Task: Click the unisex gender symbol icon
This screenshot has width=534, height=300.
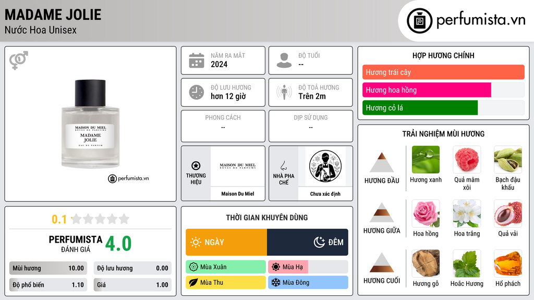Action: (x=19, y=60)
